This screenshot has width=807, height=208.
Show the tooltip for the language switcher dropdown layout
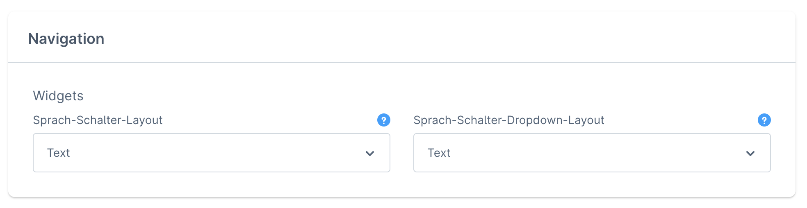(764, 120)
